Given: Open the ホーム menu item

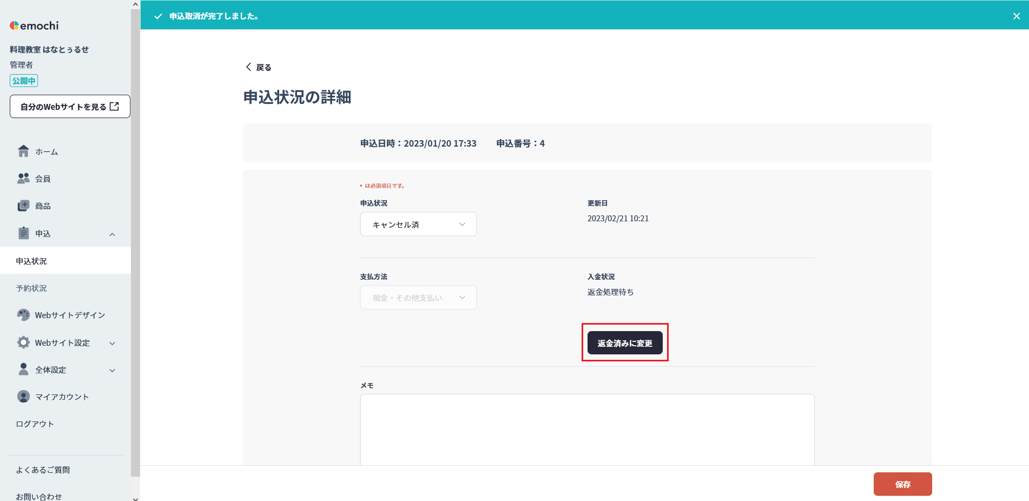Looking at the screenshot, I should click(x=65, y=151).
